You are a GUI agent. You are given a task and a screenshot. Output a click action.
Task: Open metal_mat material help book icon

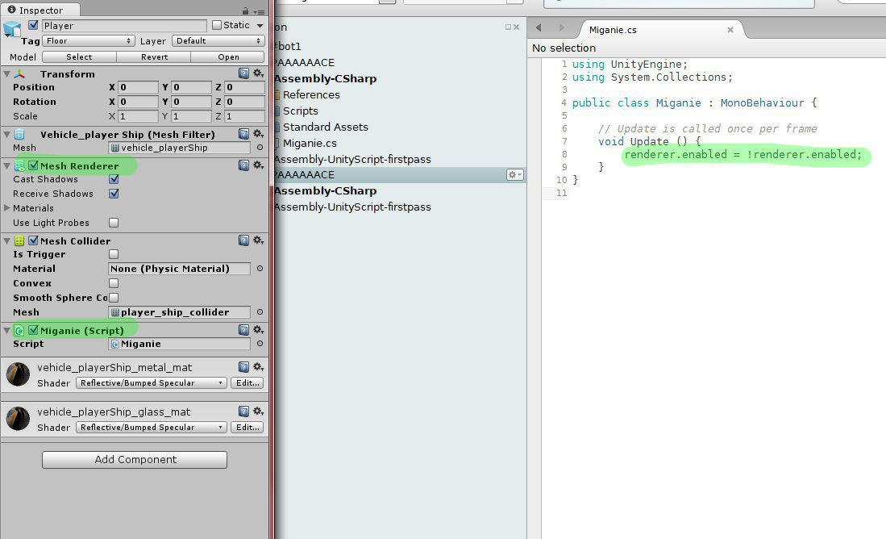point(243,367)
